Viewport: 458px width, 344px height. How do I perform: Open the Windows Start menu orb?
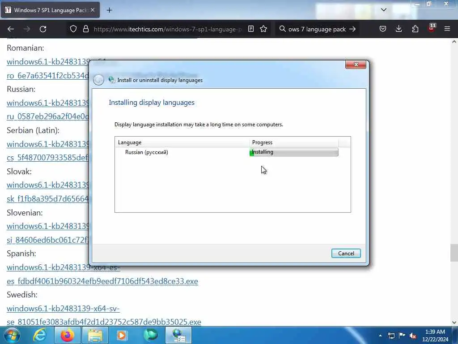[x=12, y=335]
